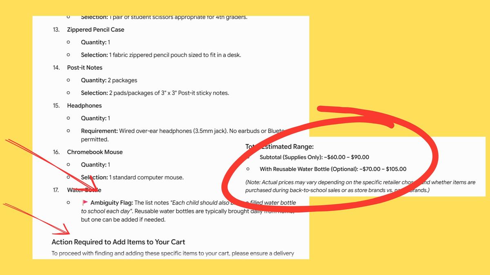Click the Zippered Pencil Case heading
Viewport: 490px width, 275px height.
point(96,30)
